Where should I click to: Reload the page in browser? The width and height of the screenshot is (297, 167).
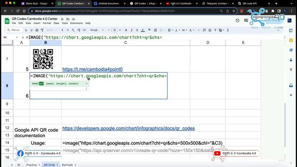coord(18,11)
